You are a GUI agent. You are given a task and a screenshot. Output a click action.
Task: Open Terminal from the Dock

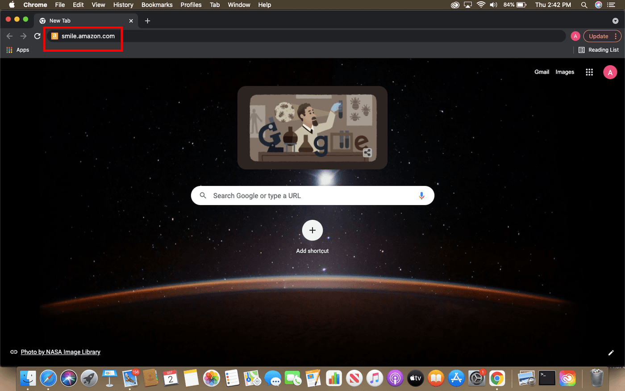(547, 378)
